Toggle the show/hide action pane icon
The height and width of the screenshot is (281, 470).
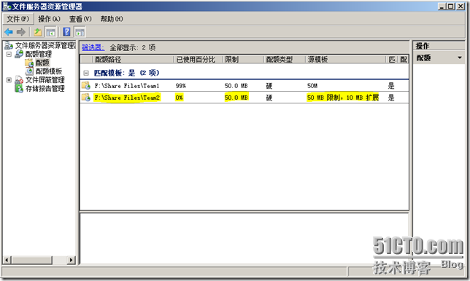click(80, 32)
